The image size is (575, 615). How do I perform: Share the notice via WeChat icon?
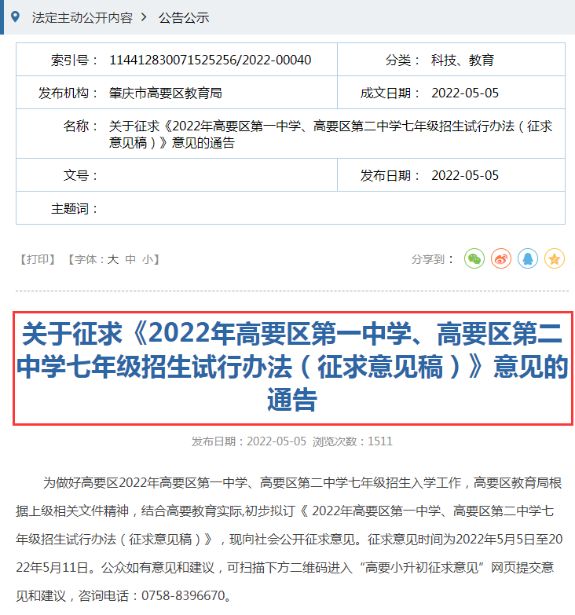pos(474,258)
